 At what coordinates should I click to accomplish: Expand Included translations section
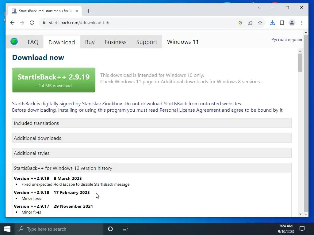pyautogui.click(x=152, y=123)
